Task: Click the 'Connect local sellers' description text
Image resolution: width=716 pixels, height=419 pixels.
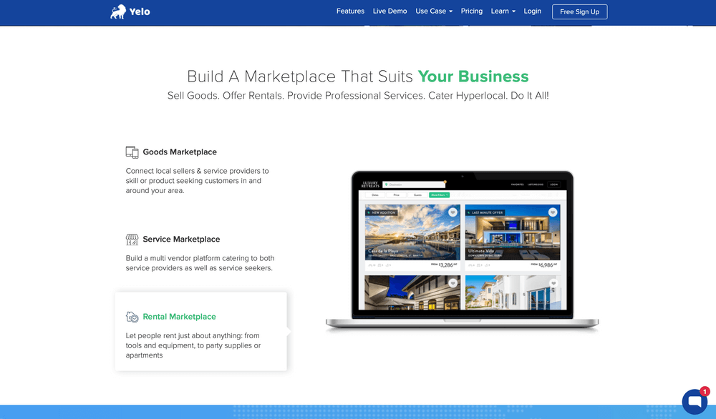Action: (x=198, y=181)
